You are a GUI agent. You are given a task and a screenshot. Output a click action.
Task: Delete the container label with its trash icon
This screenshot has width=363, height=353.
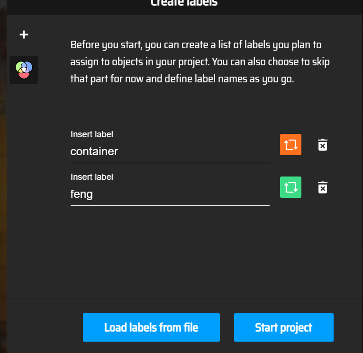point(322,145)
